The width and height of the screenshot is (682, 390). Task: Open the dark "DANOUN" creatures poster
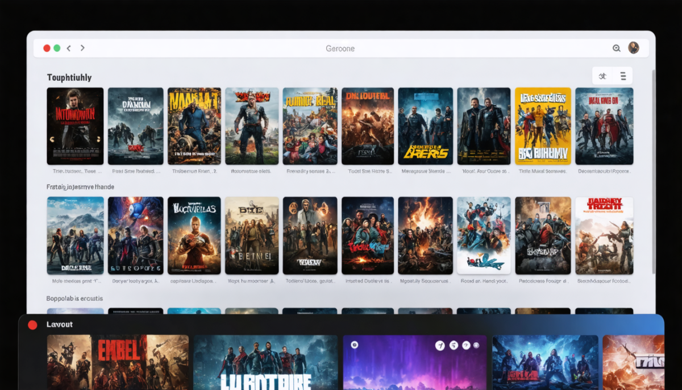tap(136, 126)
